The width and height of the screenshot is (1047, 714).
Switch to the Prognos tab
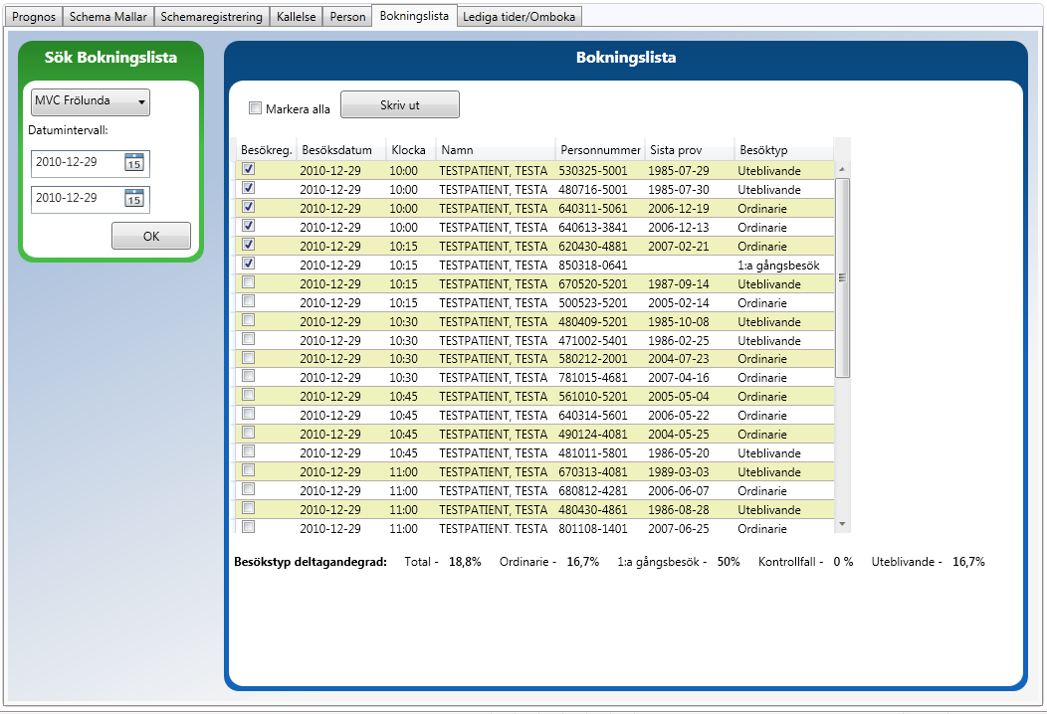click(33, 17)
